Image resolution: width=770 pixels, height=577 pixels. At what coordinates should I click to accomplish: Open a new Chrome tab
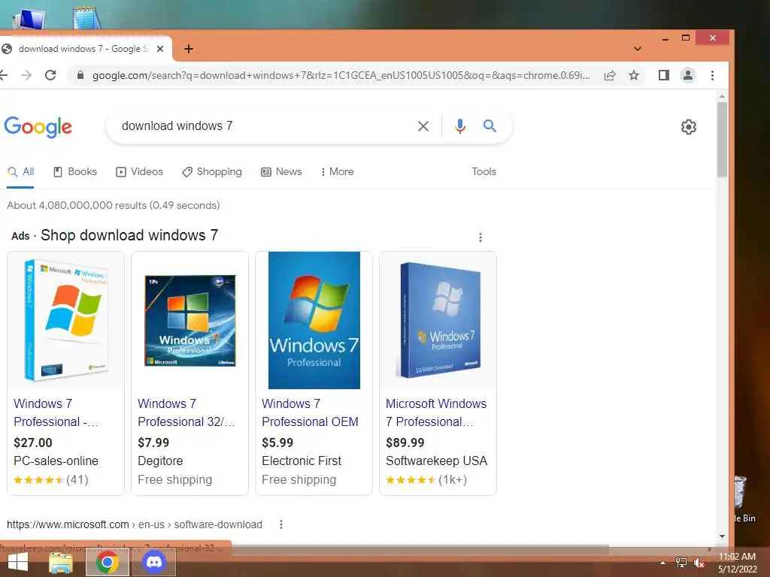(189, 49)
